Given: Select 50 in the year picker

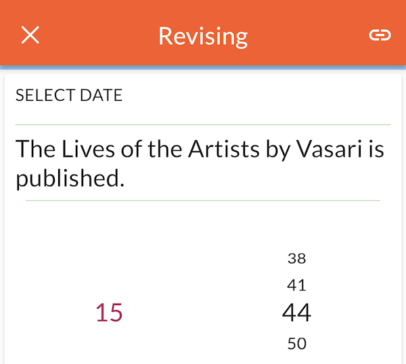Looking at the screenshot, I should [x=297, y=344].
